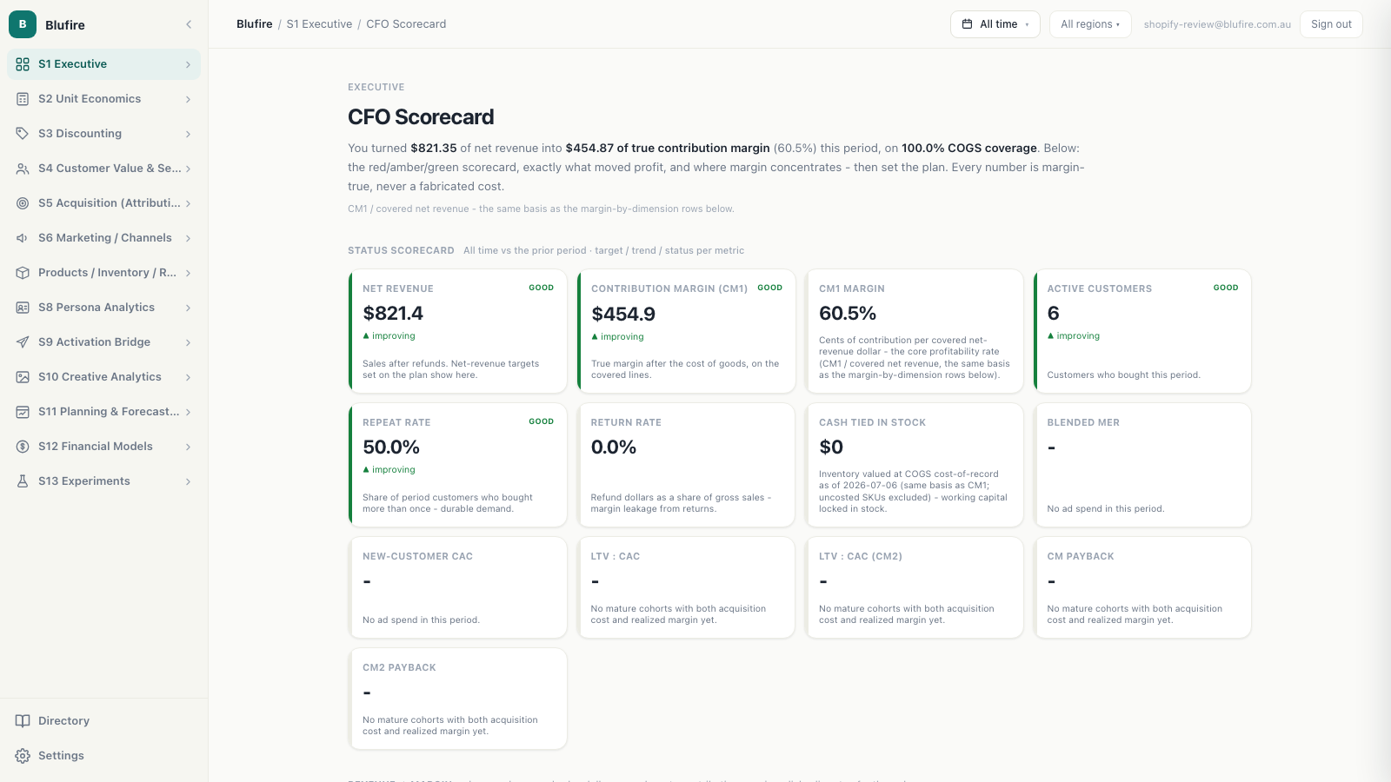Click the Blufire logo badge in sidebar

coord(23,24)
